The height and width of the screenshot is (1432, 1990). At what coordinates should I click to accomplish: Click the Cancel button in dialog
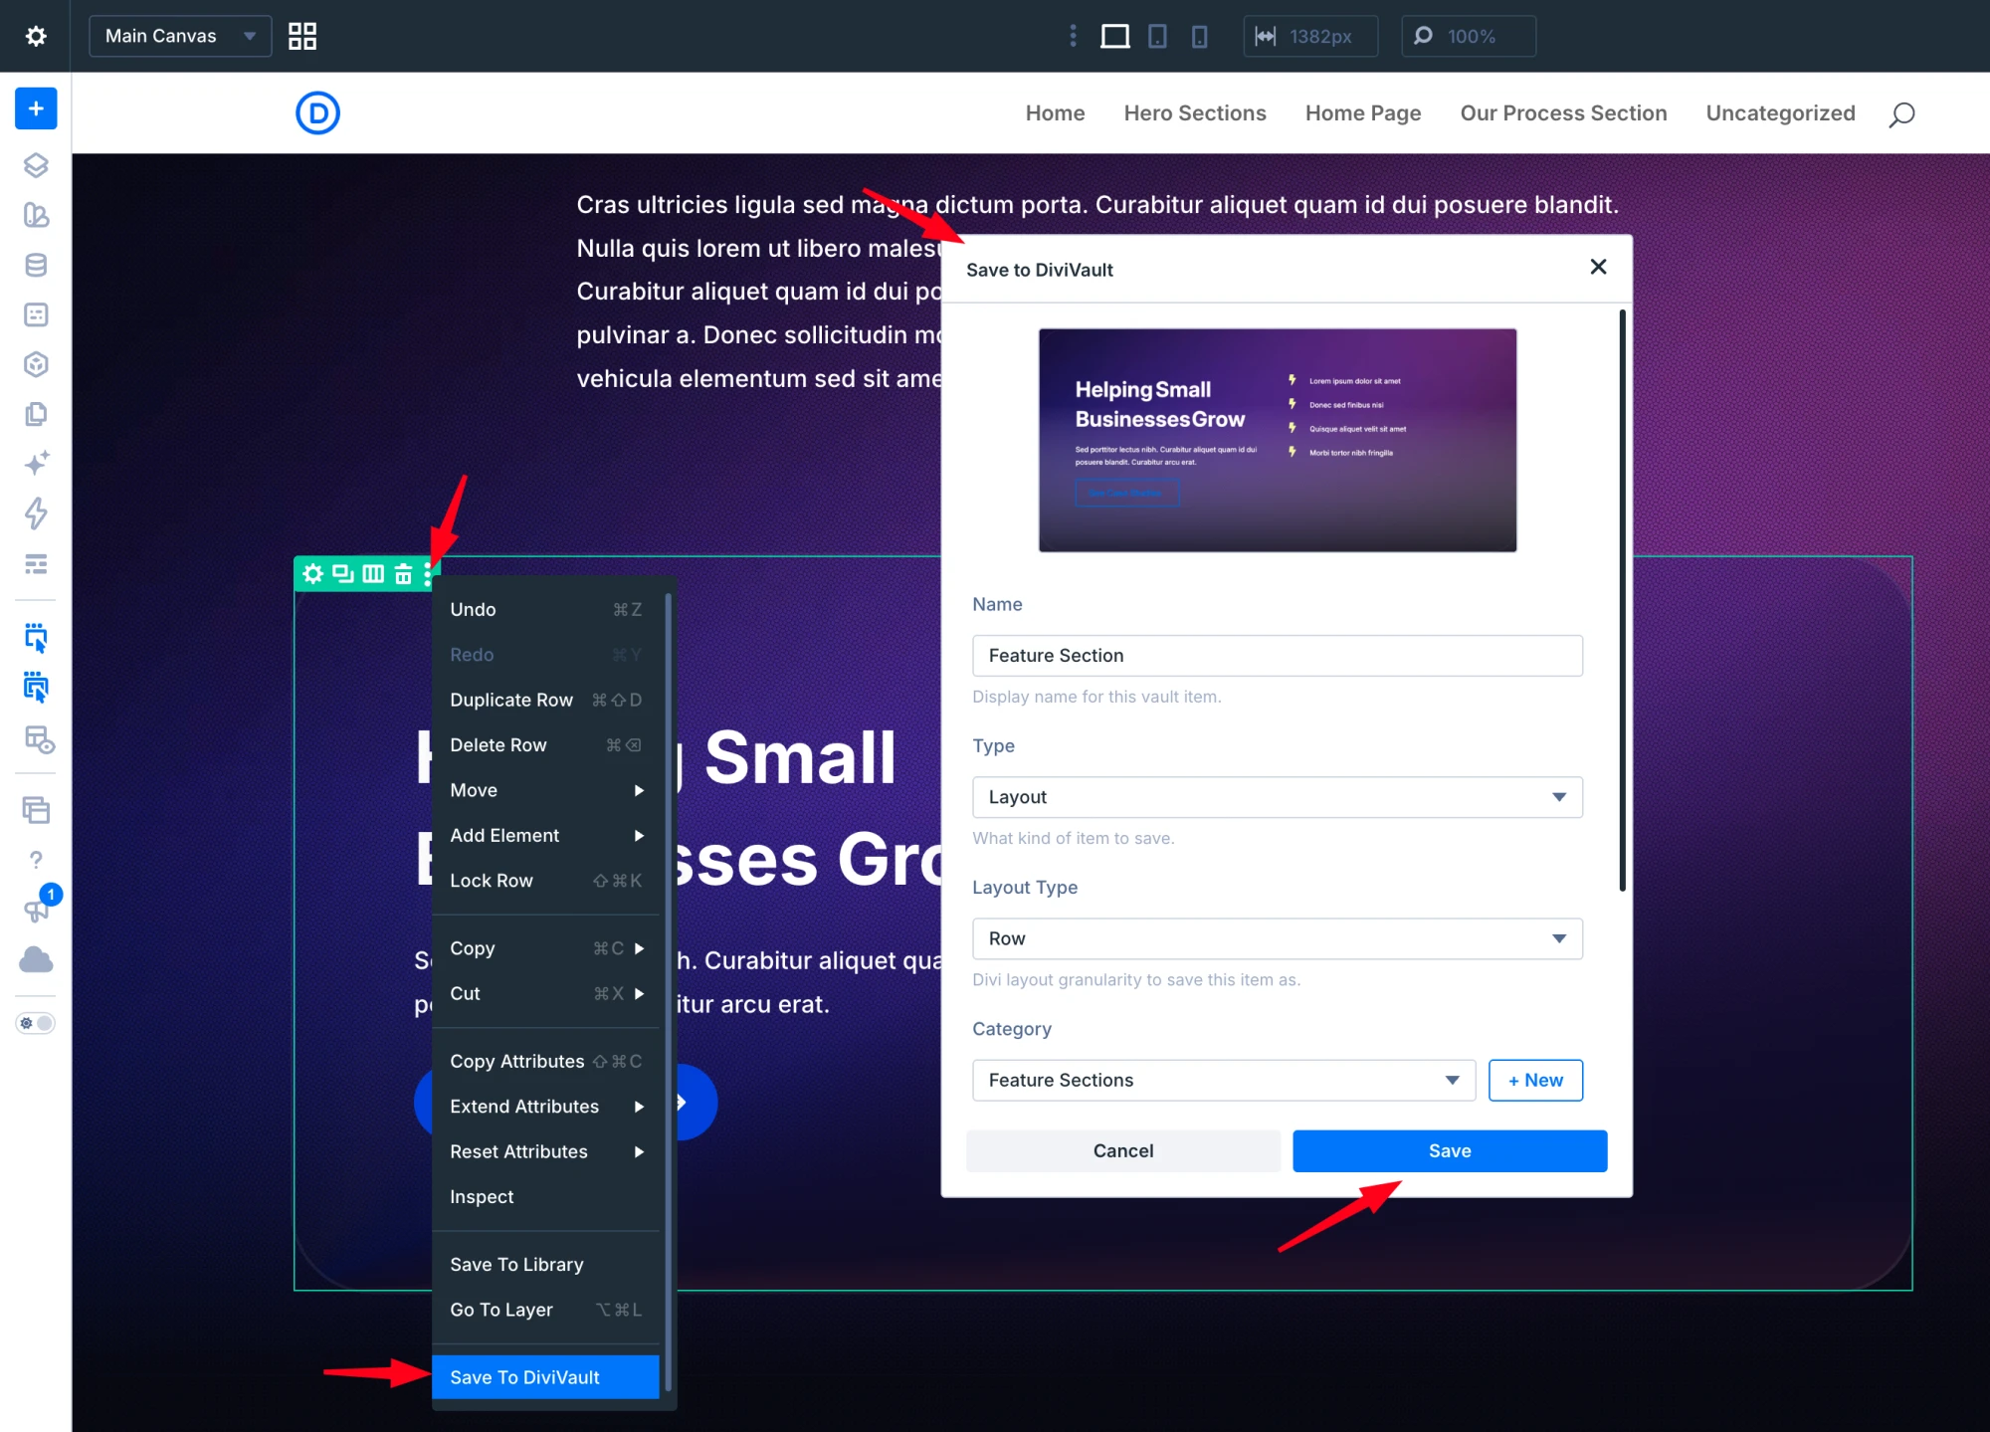coord(1122,1150)
